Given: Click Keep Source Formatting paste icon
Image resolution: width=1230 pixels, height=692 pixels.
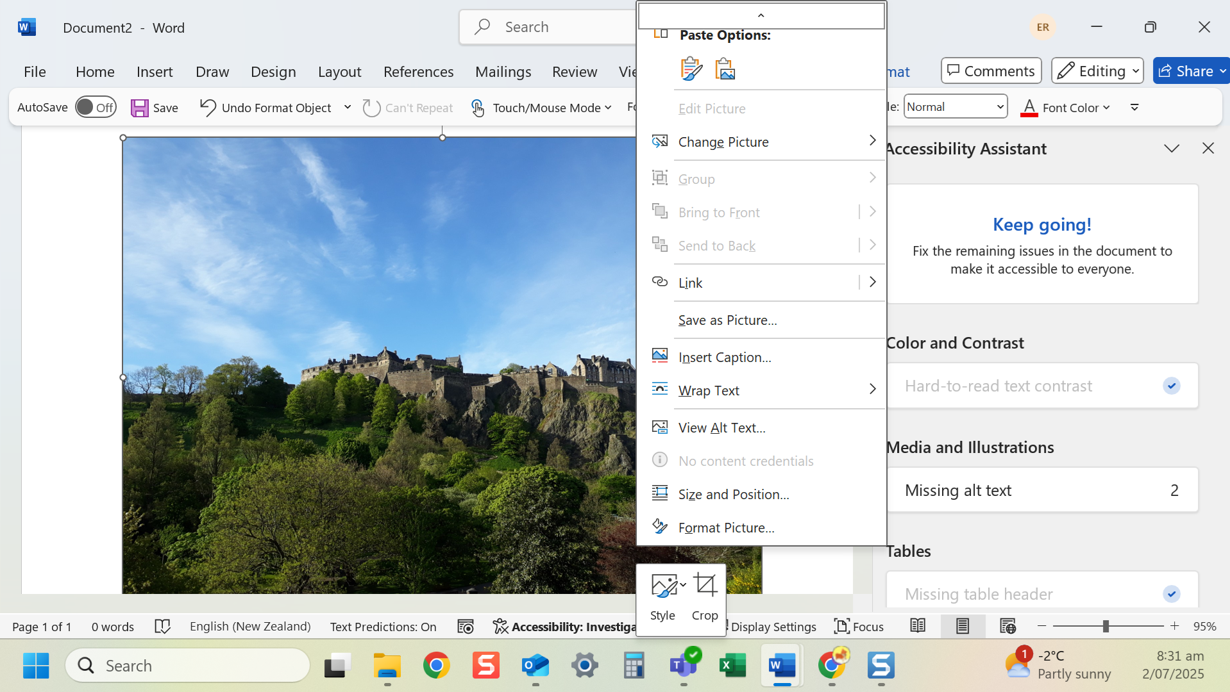Looking at the screenshot, I should 691,69.
